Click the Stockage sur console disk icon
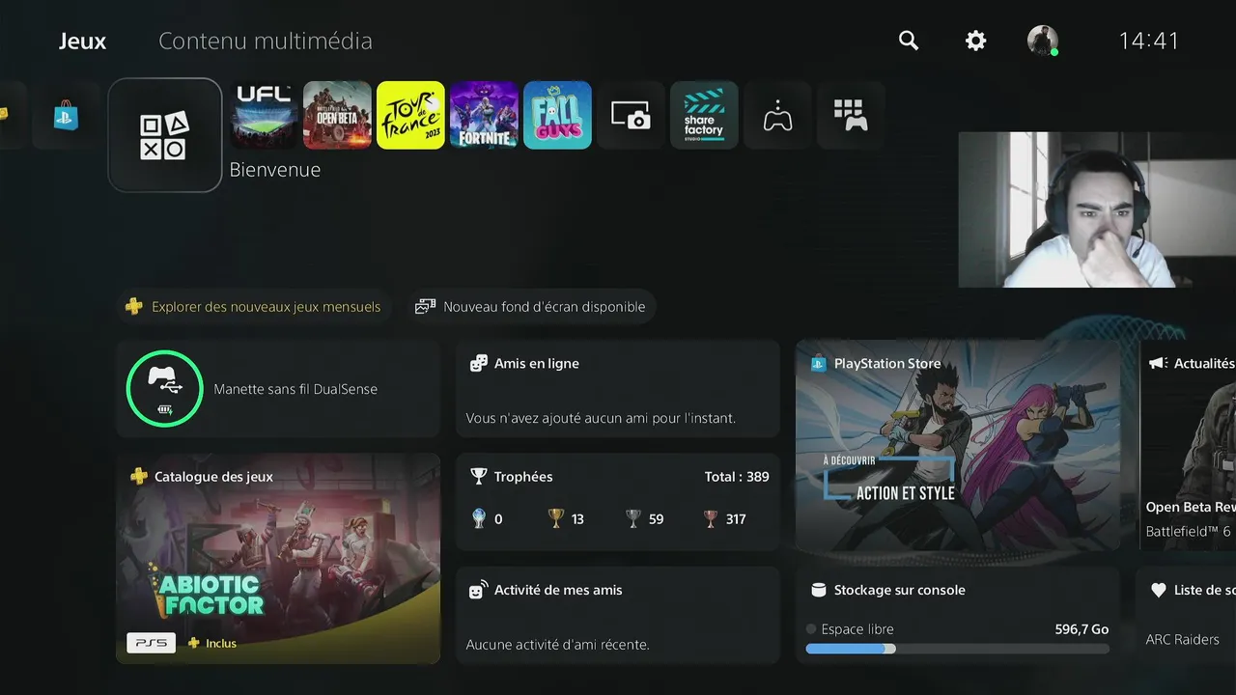 point(818,590)
